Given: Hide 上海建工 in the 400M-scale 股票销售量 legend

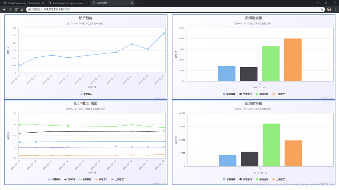Looking at the screenshot, I should [279, 179].
